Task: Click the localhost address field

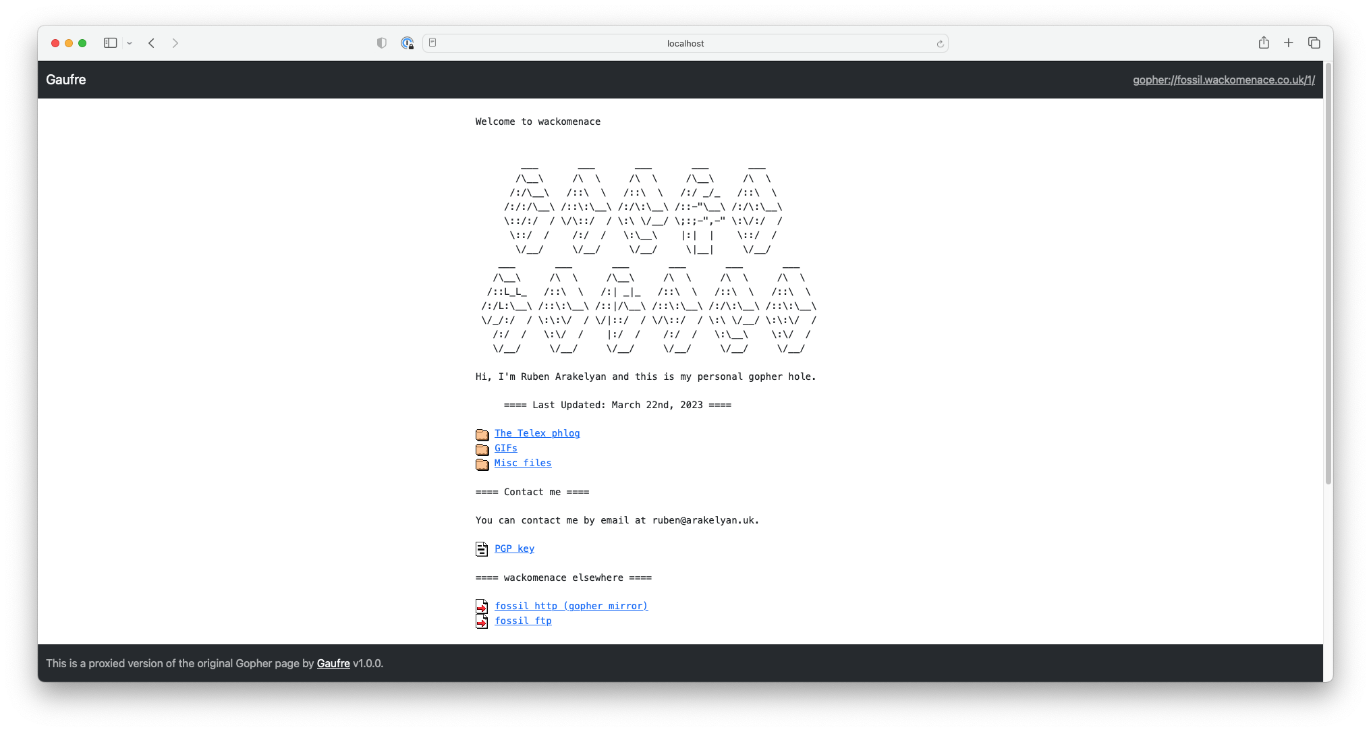Action: [x=685, y=43]
